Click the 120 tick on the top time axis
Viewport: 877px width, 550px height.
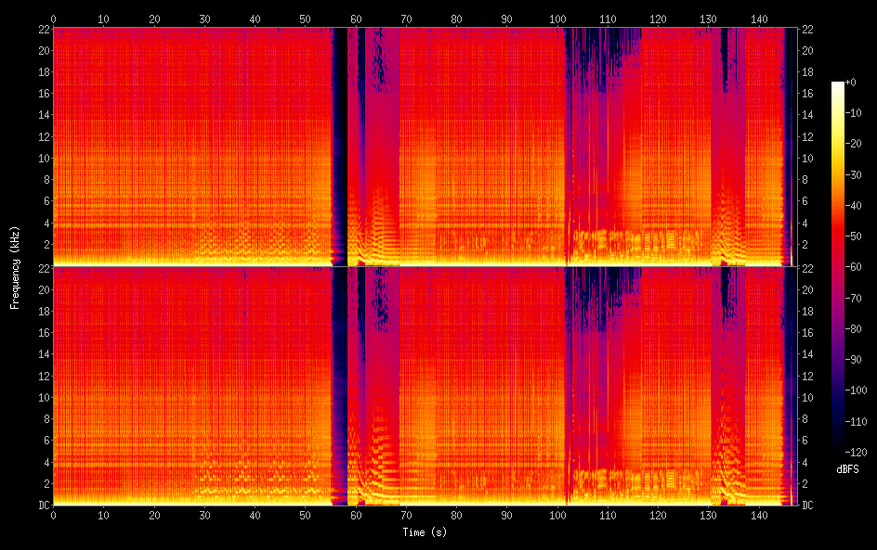point(658,18)
